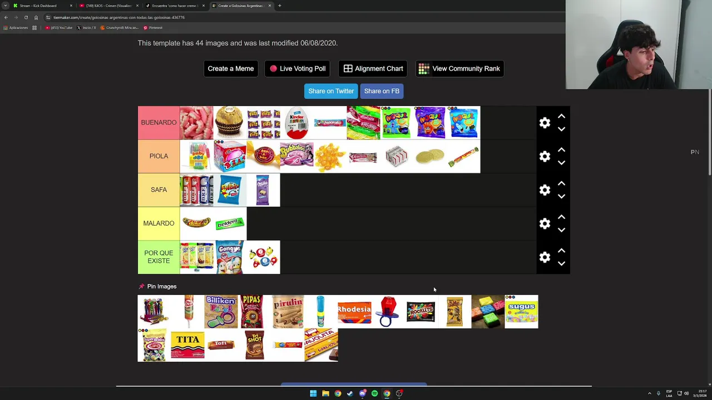This screenshot has height=400, width=712.
Task: Select Pipas image in unranked pool
Action: (x=251, y=312)
